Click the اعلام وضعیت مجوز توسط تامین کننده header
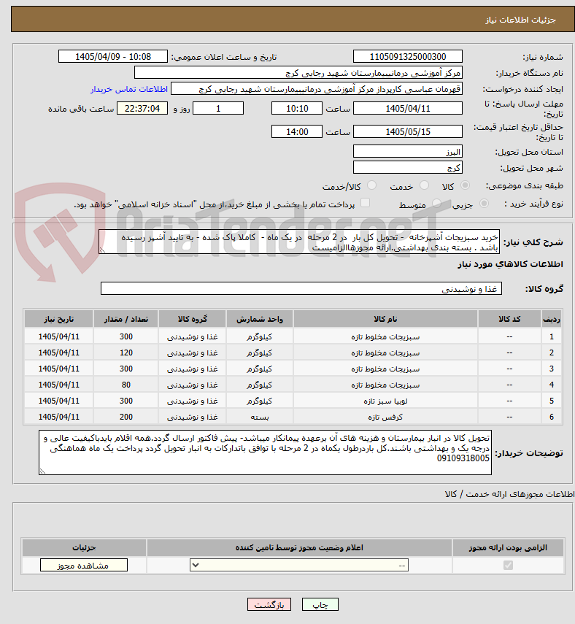 [299, 548]
